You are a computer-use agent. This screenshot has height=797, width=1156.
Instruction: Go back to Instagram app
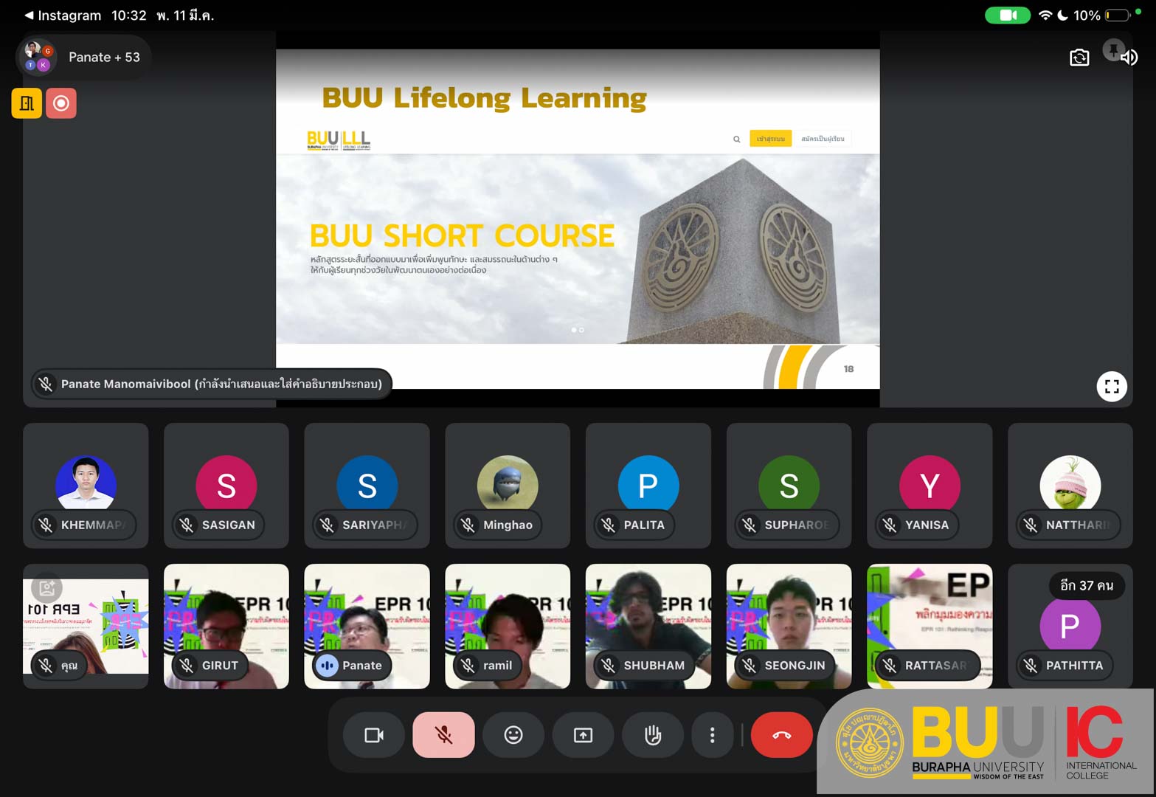pos(63,15)
